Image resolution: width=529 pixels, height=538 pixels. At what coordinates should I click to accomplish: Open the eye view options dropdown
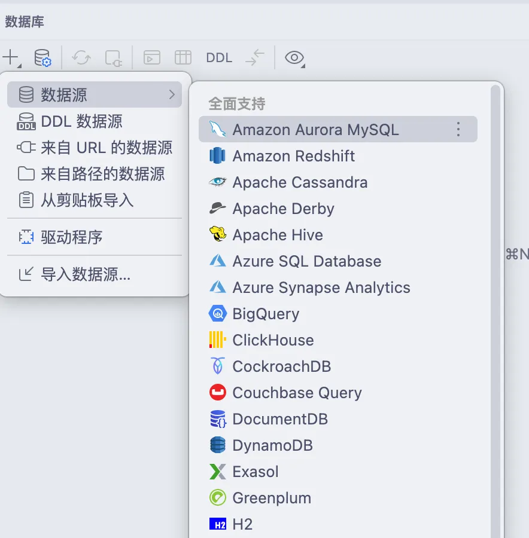point(294,58)
